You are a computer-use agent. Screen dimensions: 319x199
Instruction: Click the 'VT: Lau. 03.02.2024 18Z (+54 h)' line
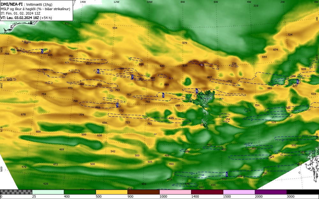(26, 18)
